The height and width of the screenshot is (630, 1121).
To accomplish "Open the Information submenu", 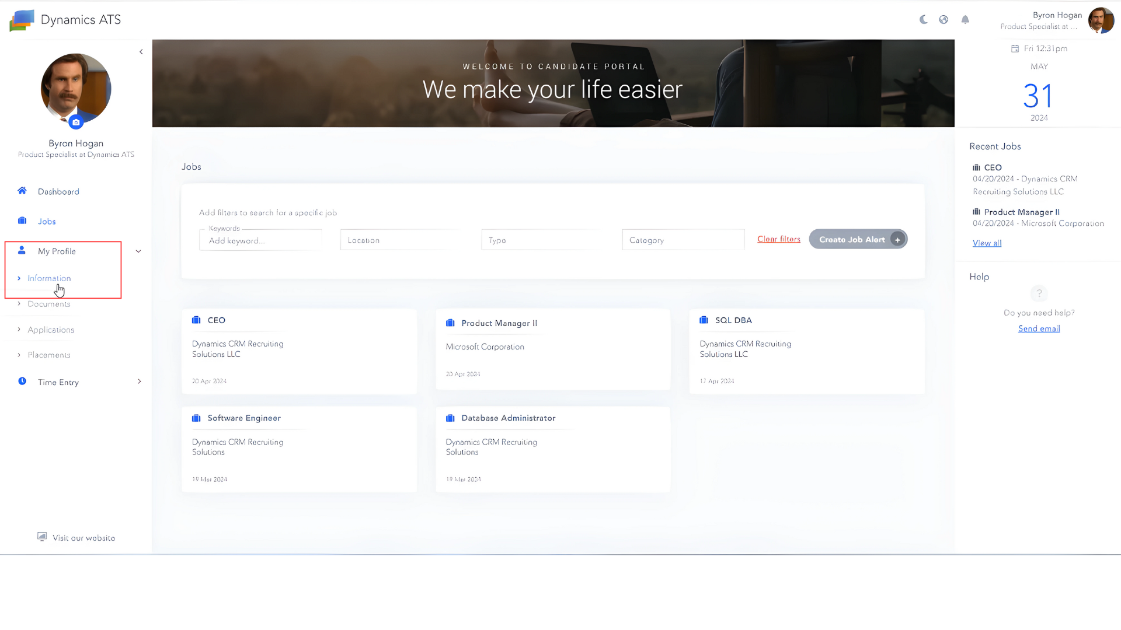I will (49, 278).
